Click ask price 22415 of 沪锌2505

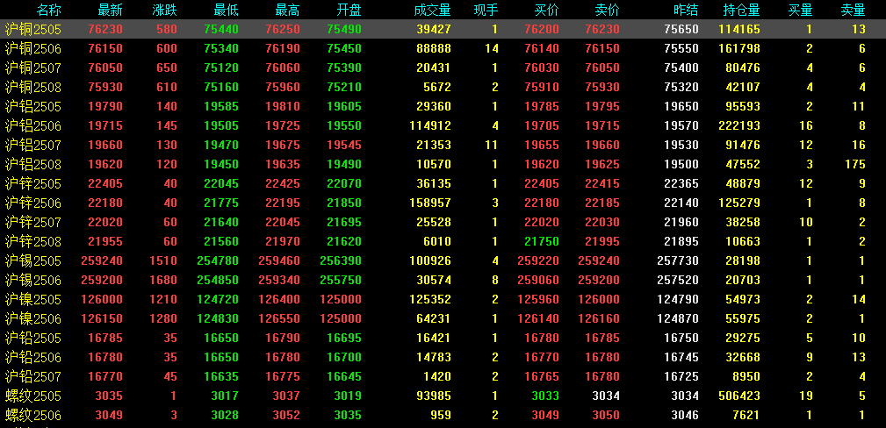tap(602, 183)
